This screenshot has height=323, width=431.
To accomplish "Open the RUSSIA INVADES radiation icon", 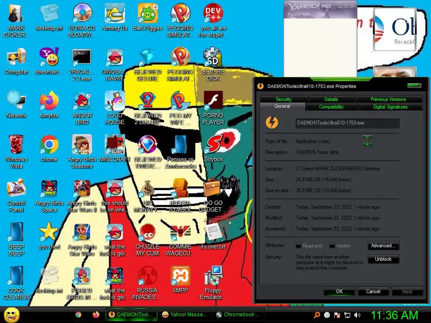I will (148, 282).
